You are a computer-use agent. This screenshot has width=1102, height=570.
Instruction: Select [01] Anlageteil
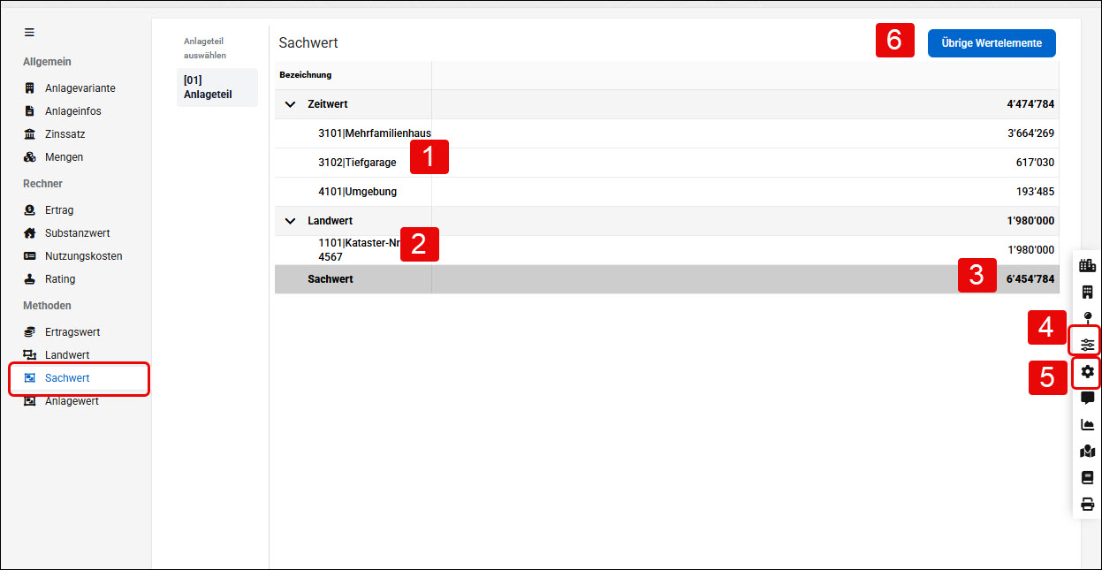pos(217,87)
